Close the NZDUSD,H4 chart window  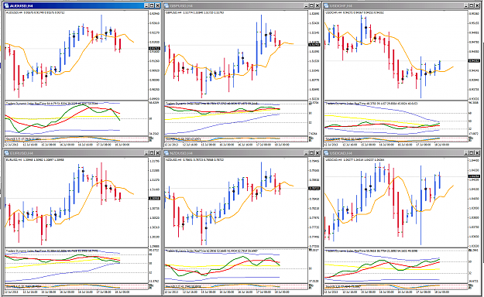point(318,153)
